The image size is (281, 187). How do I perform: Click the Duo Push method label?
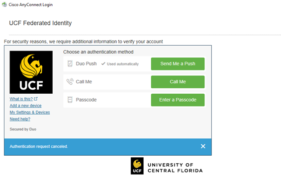click(x=86, y=63)
